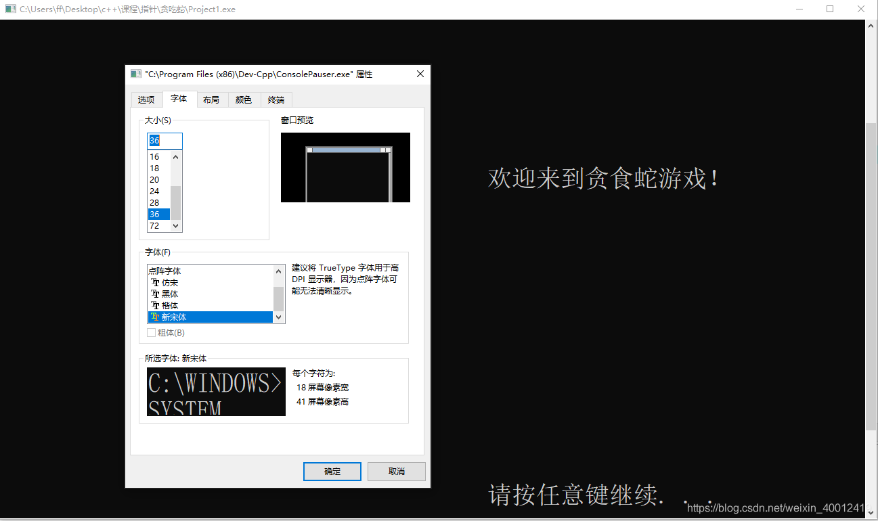Click console scrollbar up arrow
Image resolution: width=878 pixels, height=521 pixels.
871,25
